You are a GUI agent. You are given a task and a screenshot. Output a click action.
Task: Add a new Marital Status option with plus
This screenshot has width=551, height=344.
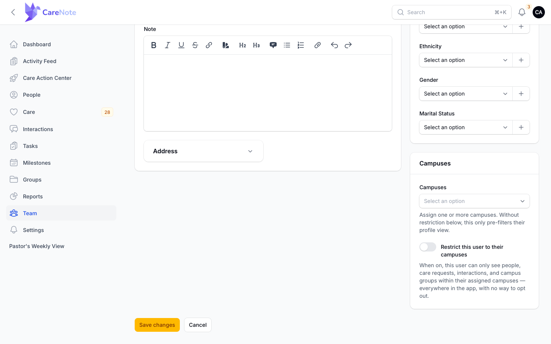coord(521,127)
